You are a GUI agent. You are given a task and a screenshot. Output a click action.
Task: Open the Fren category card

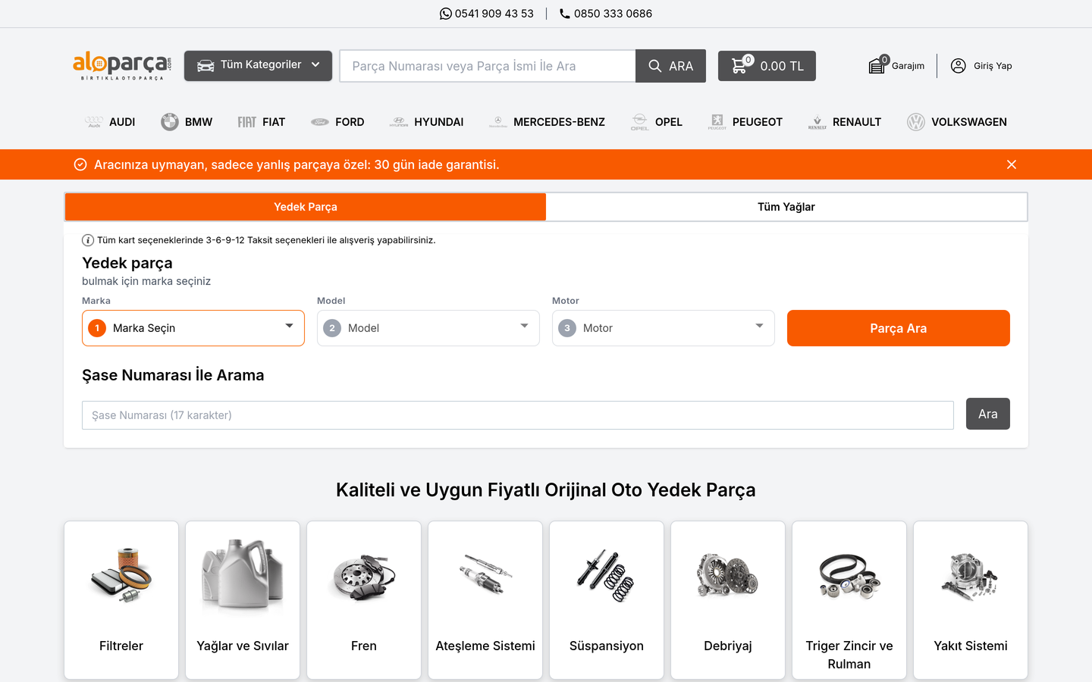364,600
